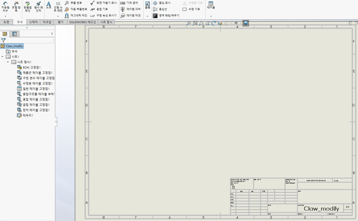Expand the panel tabs chevron arrow
Image resolution: width=358 pixels, height=221 pixels.
[x=52, y=34]
